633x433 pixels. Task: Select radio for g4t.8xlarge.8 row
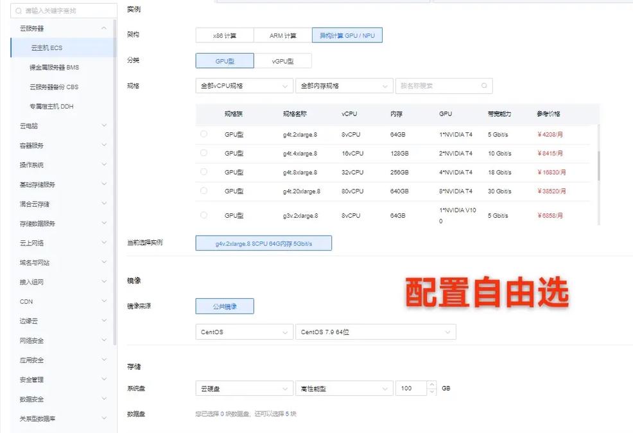[x=204, y=172]
